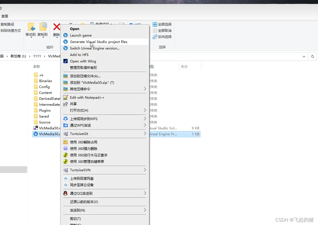Expand the TortoiseGit submenu arrow
The height and width of the screenshot is (225, 318).
(x=145, y=134)
